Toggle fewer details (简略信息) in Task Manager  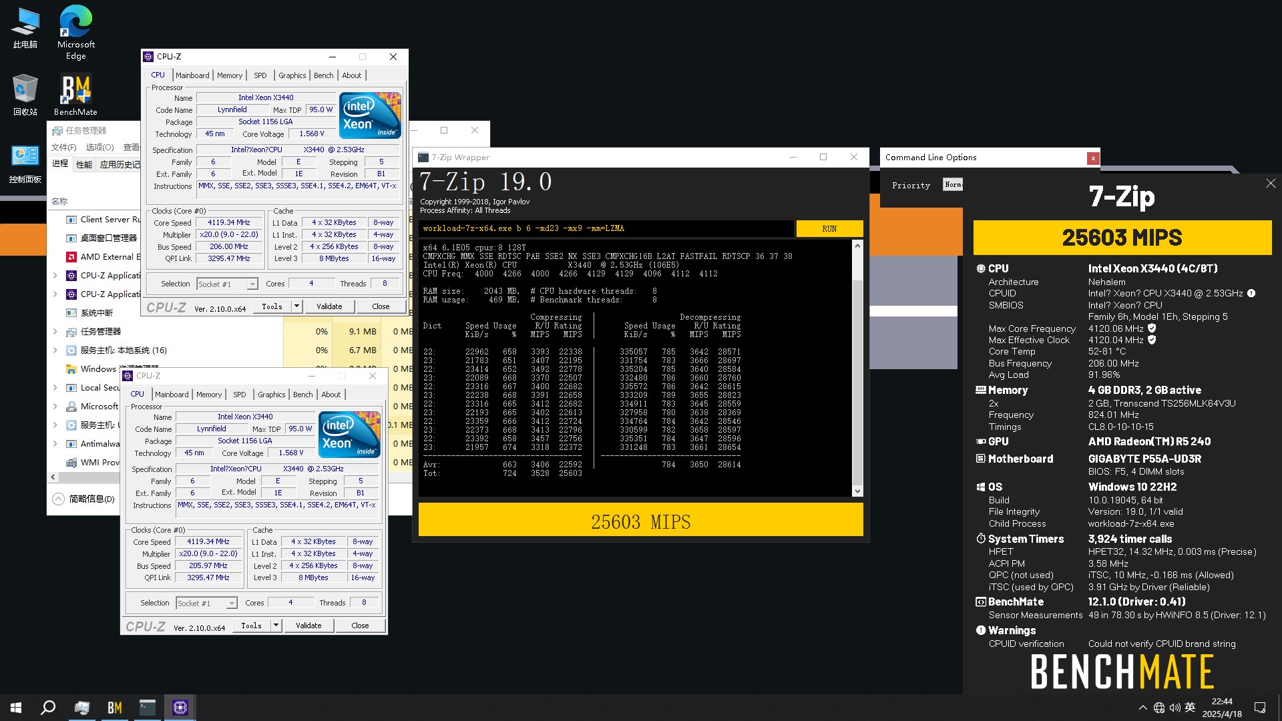coord(83,499)
